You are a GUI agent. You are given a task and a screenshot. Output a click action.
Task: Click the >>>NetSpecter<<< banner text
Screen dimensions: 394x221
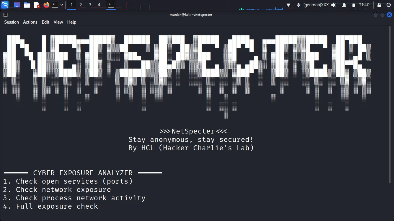coord(193,131)
